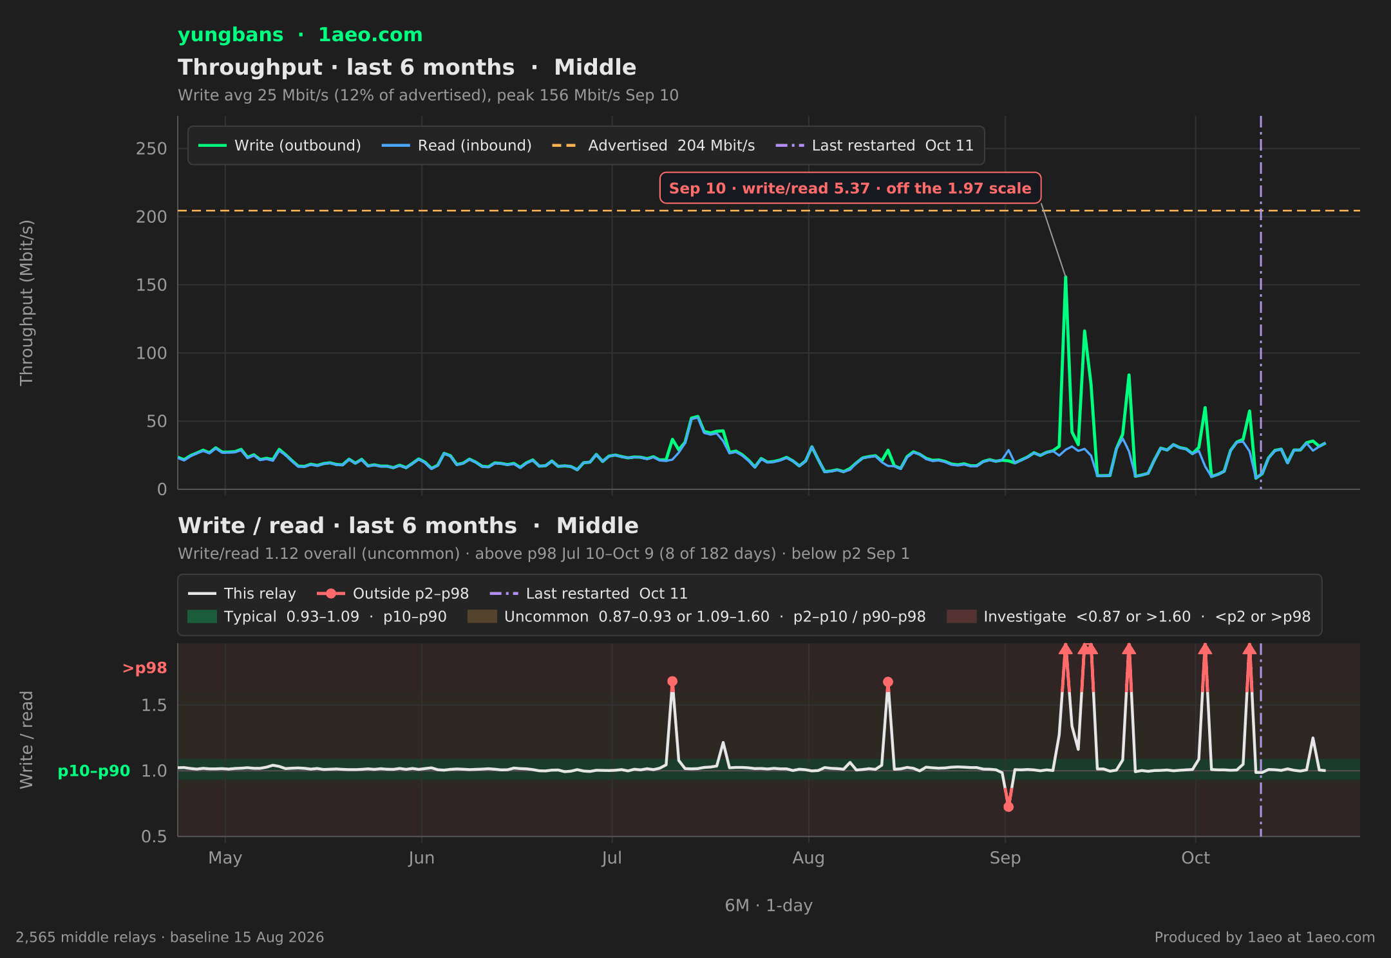This screenshot has height=958, width=1391.
Task: Click the 2,565 middle relays baseline footer
Action: pyautogui.click(x=170, y=937)
